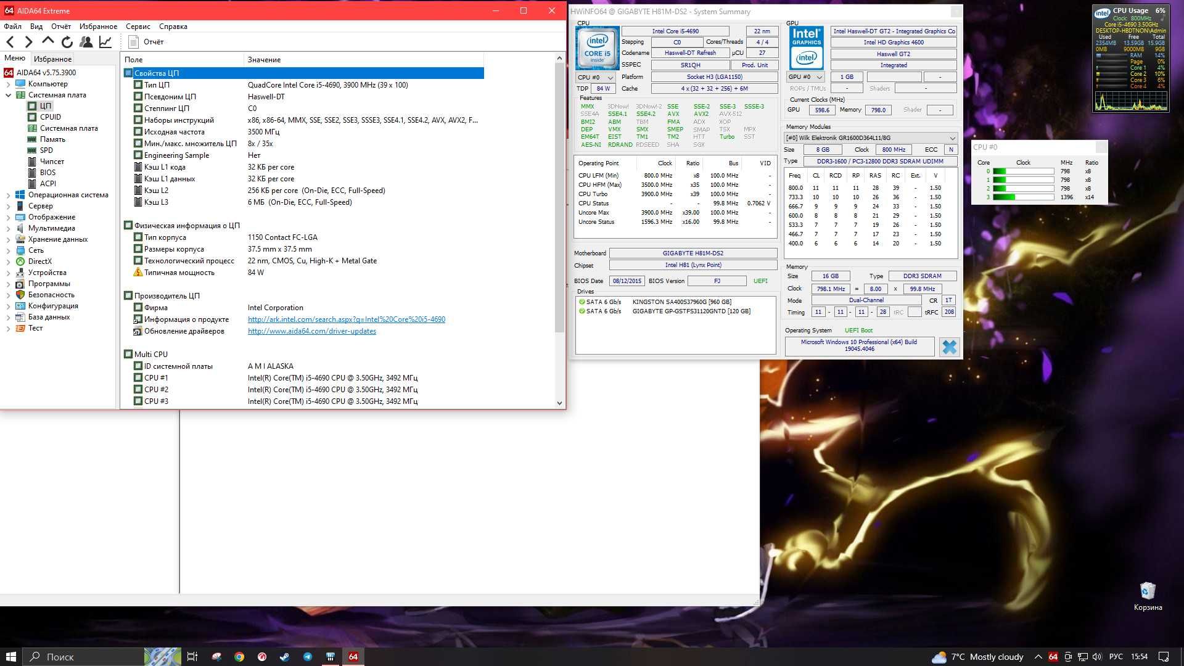
Task: Expand the Хранение данных tree node
Action: click(x=8, y=239)
